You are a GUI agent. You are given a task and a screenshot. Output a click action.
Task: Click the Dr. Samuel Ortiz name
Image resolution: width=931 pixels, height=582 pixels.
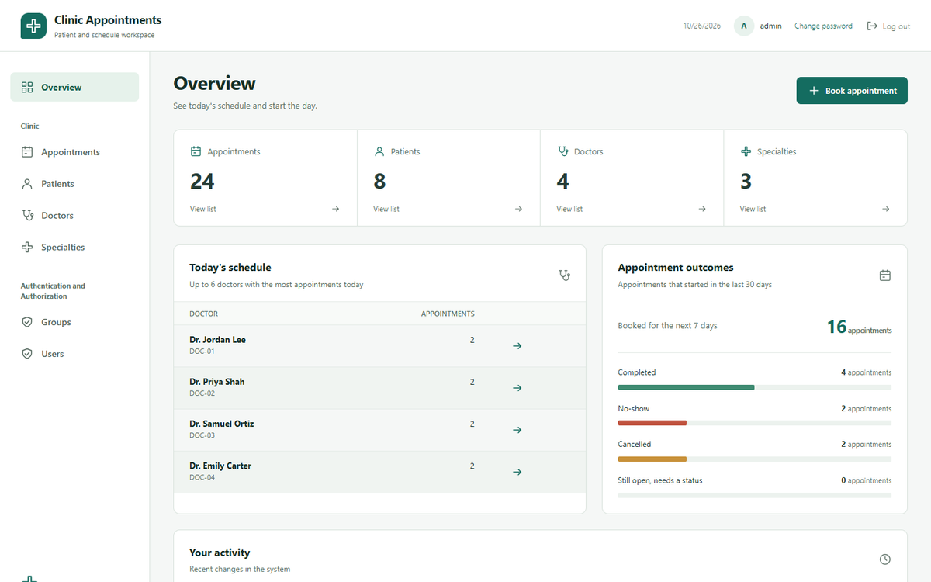coord(222,424)
